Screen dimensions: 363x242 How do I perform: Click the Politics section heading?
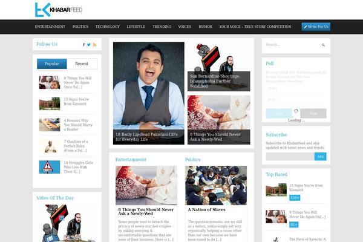192,160
